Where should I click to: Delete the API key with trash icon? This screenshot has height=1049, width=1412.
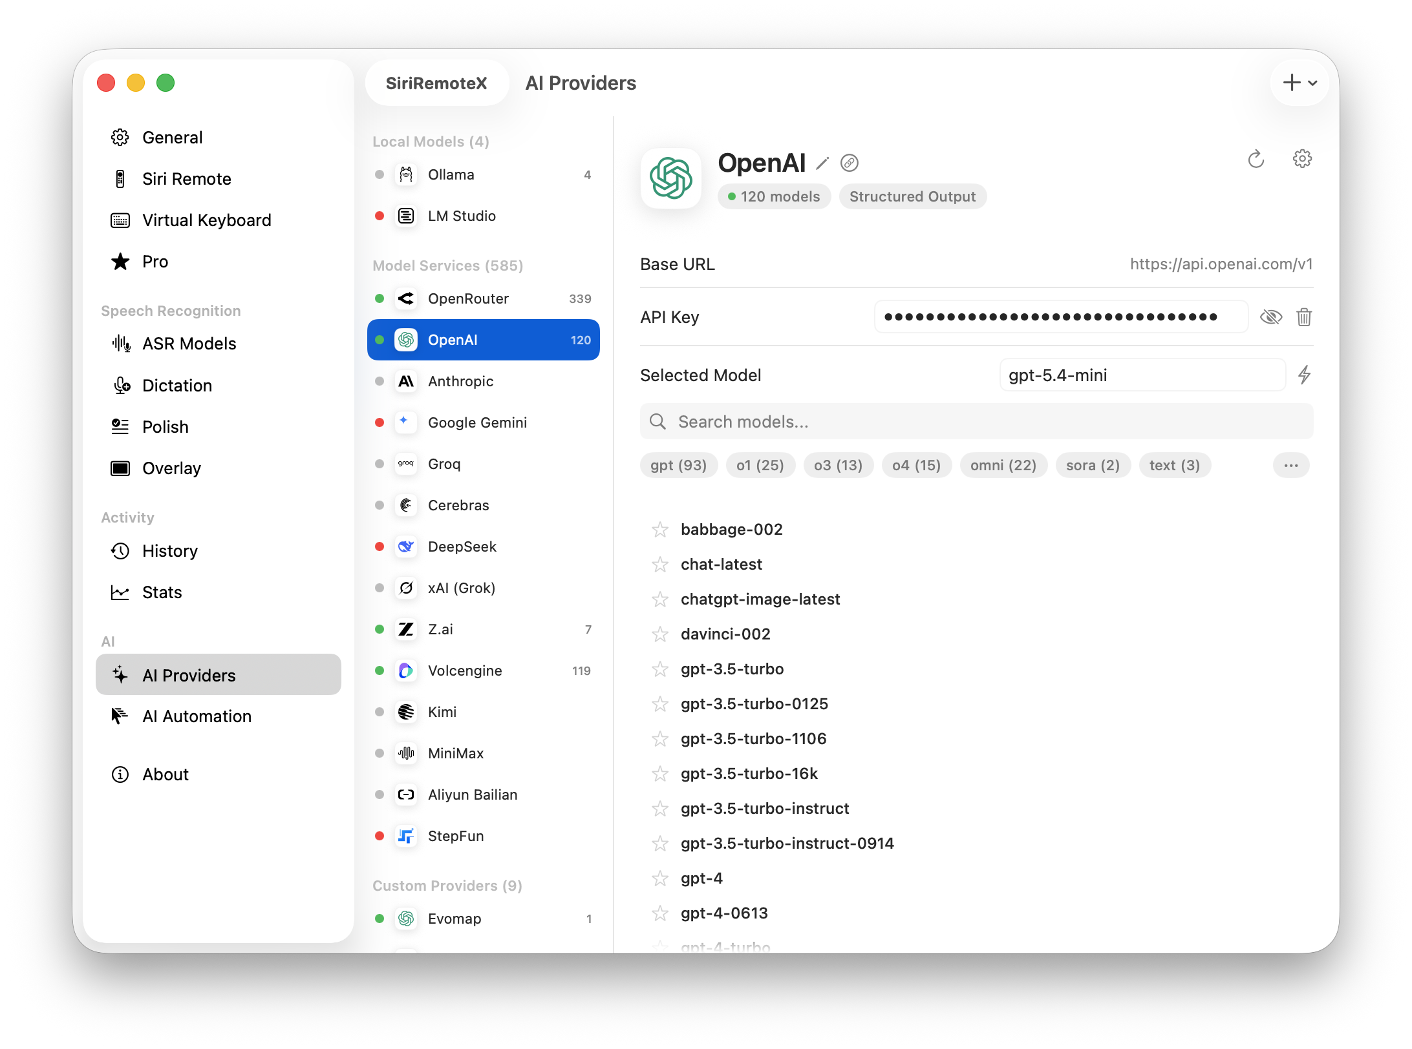(1304, 317)
